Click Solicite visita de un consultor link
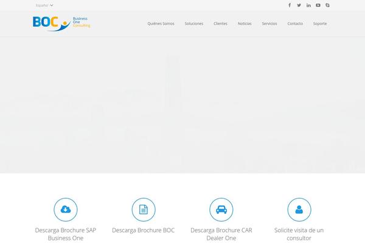 [299, 234]
